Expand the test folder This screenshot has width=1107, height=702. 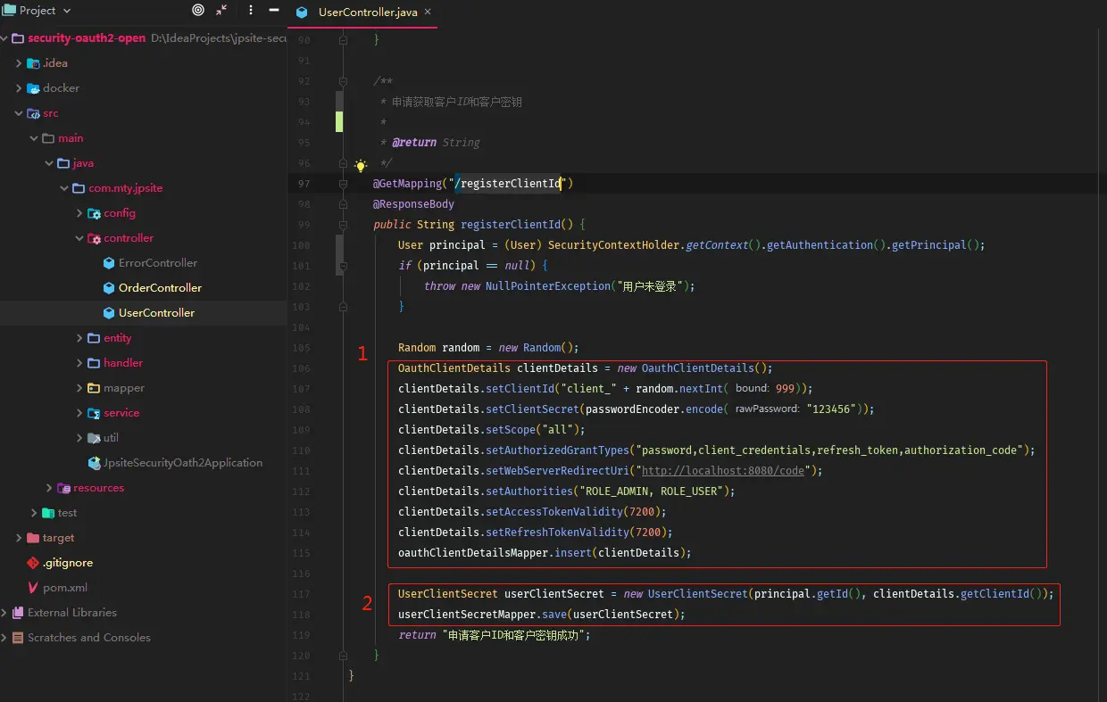click(34, 513)
